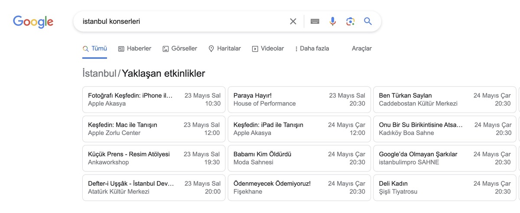
Task: Start voice search with microphone icon
Action: [x=332, y=21]
